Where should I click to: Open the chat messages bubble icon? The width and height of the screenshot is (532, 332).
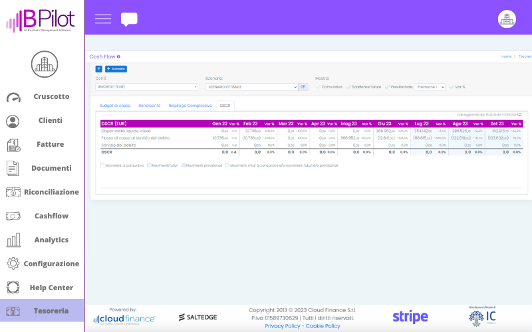pos(129,19)
